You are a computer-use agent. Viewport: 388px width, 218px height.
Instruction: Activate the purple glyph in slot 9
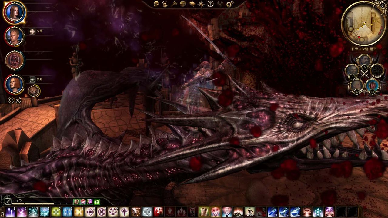pos(102,212)
